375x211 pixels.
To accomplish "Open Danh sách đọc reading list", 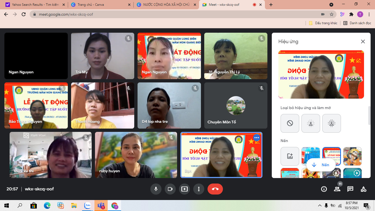I will point(357,23).
